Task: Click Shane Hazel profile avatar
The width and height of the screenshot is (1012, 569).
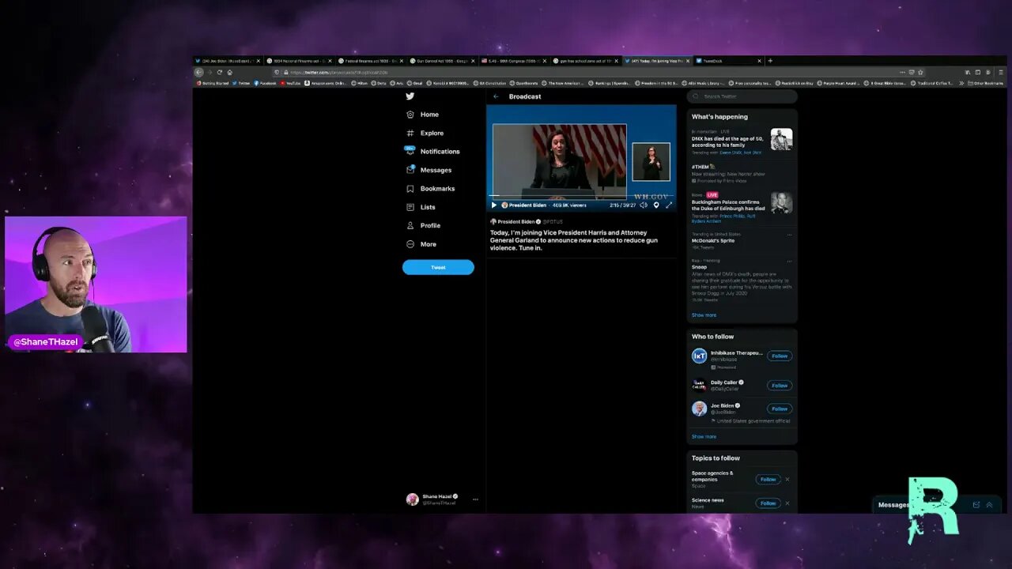Action: [x=412, y=499]
